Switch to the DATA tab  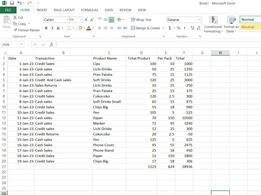(109, 10)
